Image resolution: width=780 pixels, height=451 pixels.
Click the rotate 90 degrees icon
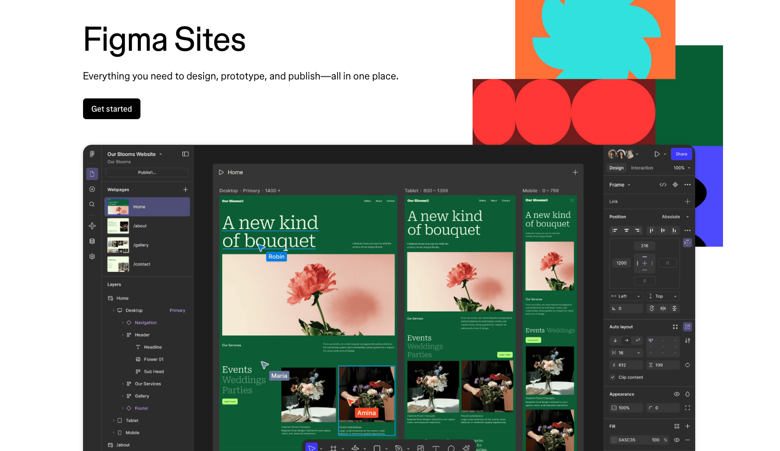tap(651, 308)
